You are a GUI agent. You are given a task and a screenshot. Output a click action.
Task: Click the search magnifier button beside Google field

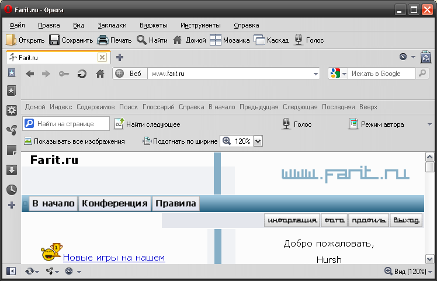422,74
